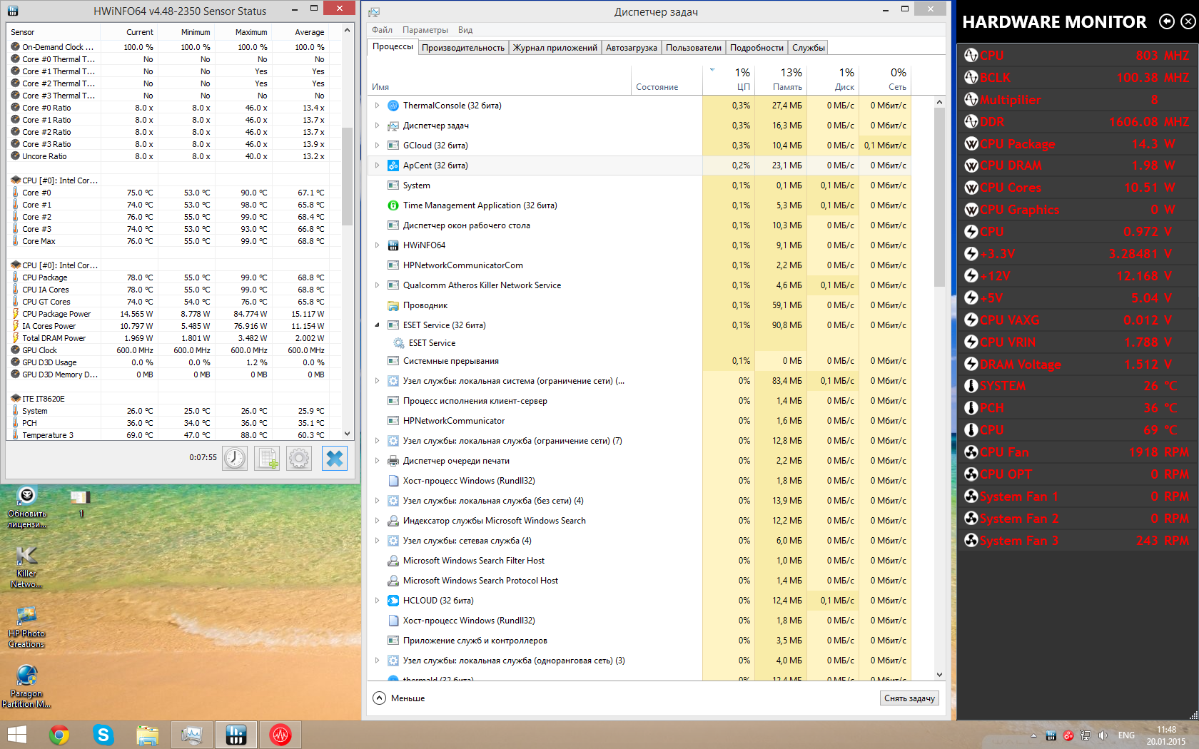Image resolution: width=1199 pixels, height=749 pixels.
Task: Expand Qualcomm Atheros Killer Network Service row
Action: [x=378, y=285]
